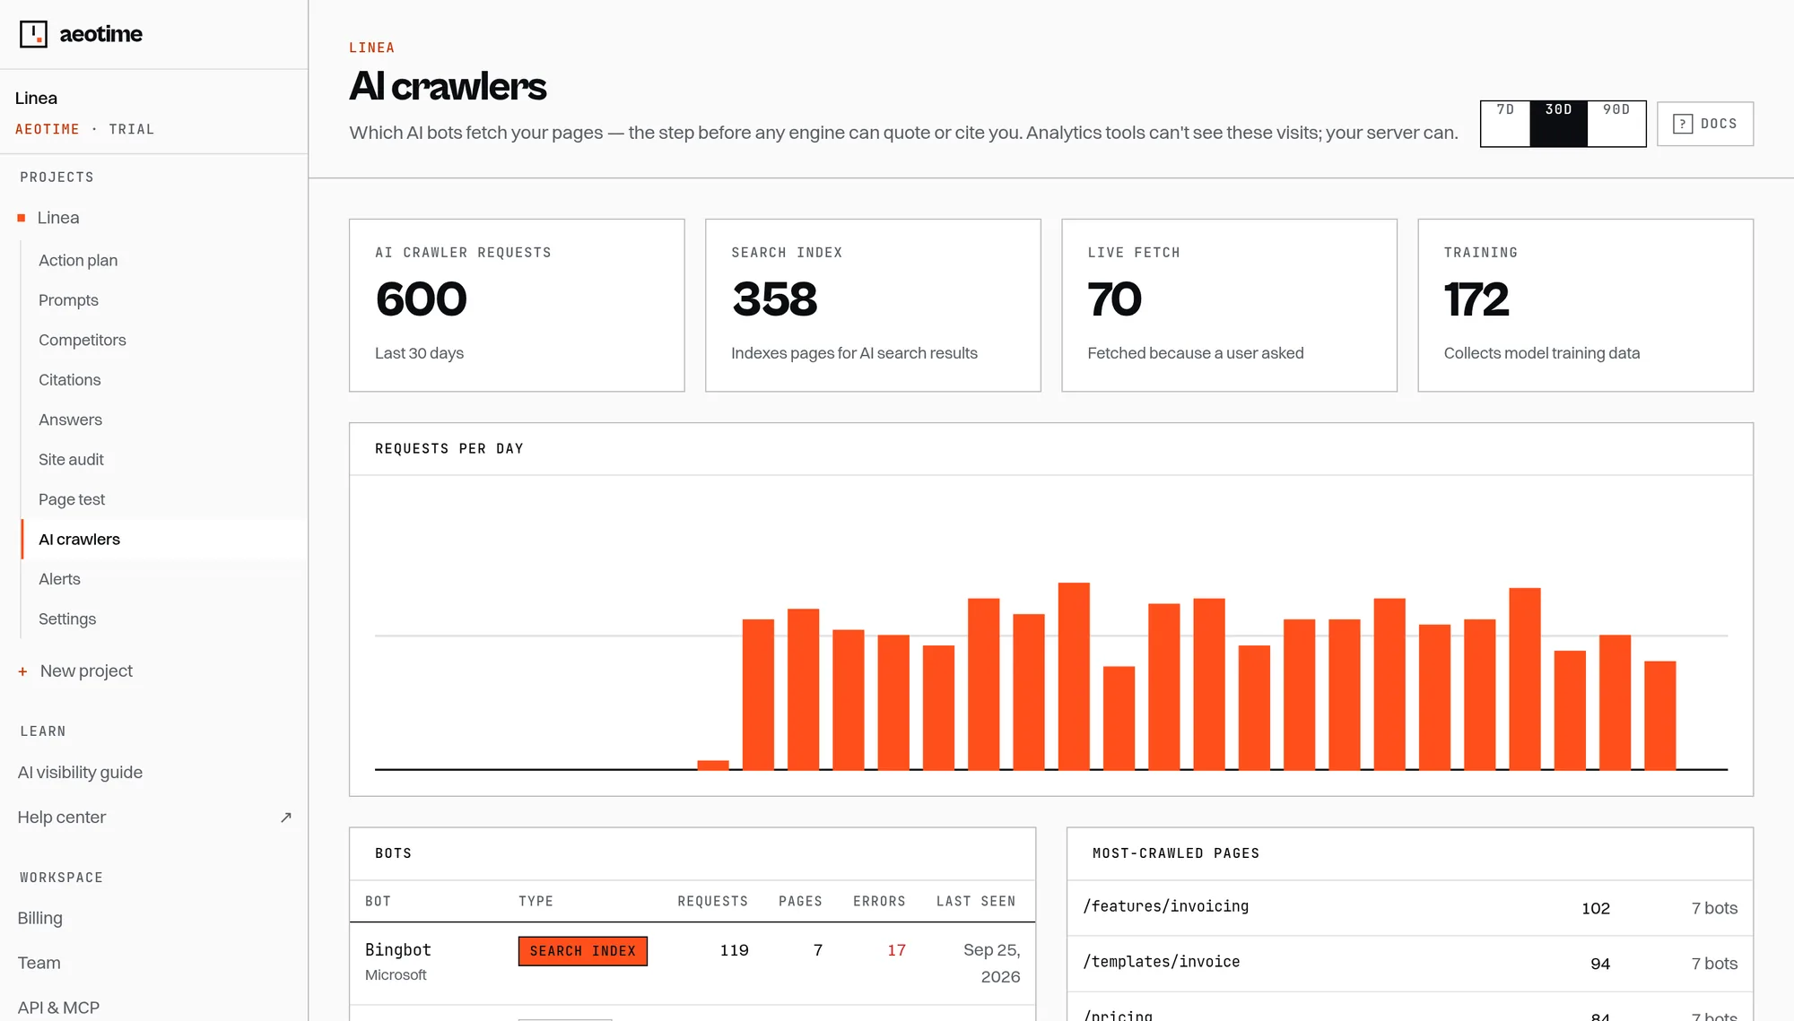This screenshot has width=1794, height=1021.
Task: Click the external link arrow beside Help center
Action: pyautogui.click(x=286, y=818)
